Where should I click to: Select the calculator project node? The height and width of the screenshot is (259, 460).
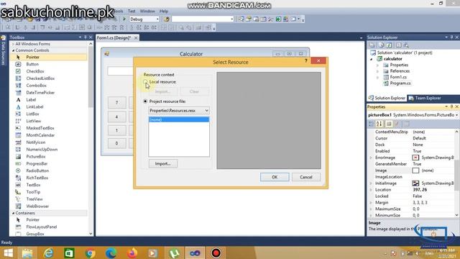[392, 59]
